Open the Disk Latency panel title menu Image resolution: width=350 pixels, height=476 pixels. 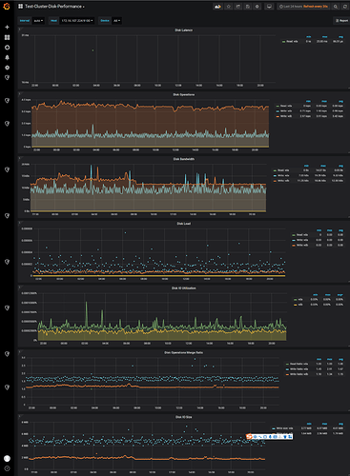[183, 30]
